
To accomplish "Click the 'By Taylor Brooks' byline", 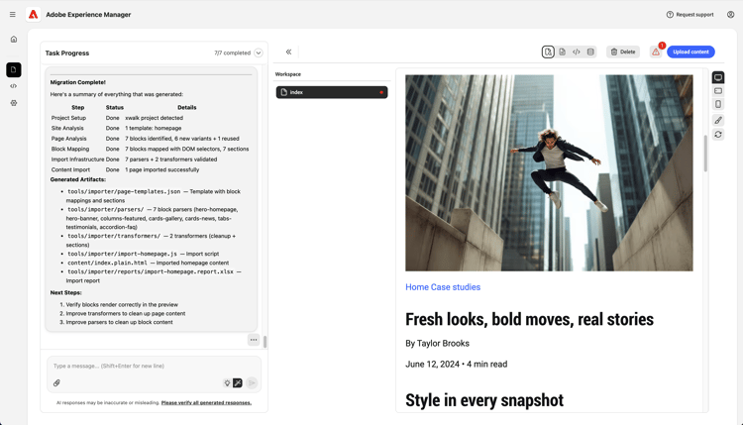I will (437, 343).
